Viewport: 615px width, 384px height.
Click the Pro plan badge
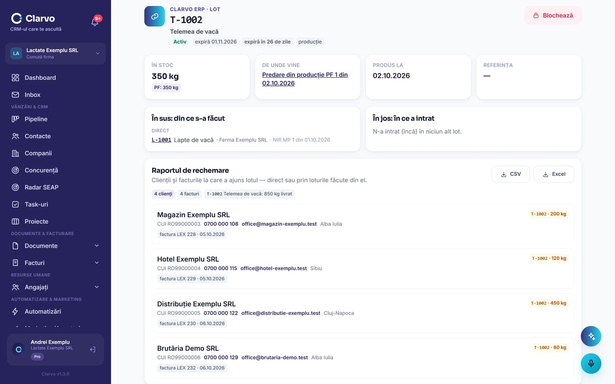click(x=37, y=357)
